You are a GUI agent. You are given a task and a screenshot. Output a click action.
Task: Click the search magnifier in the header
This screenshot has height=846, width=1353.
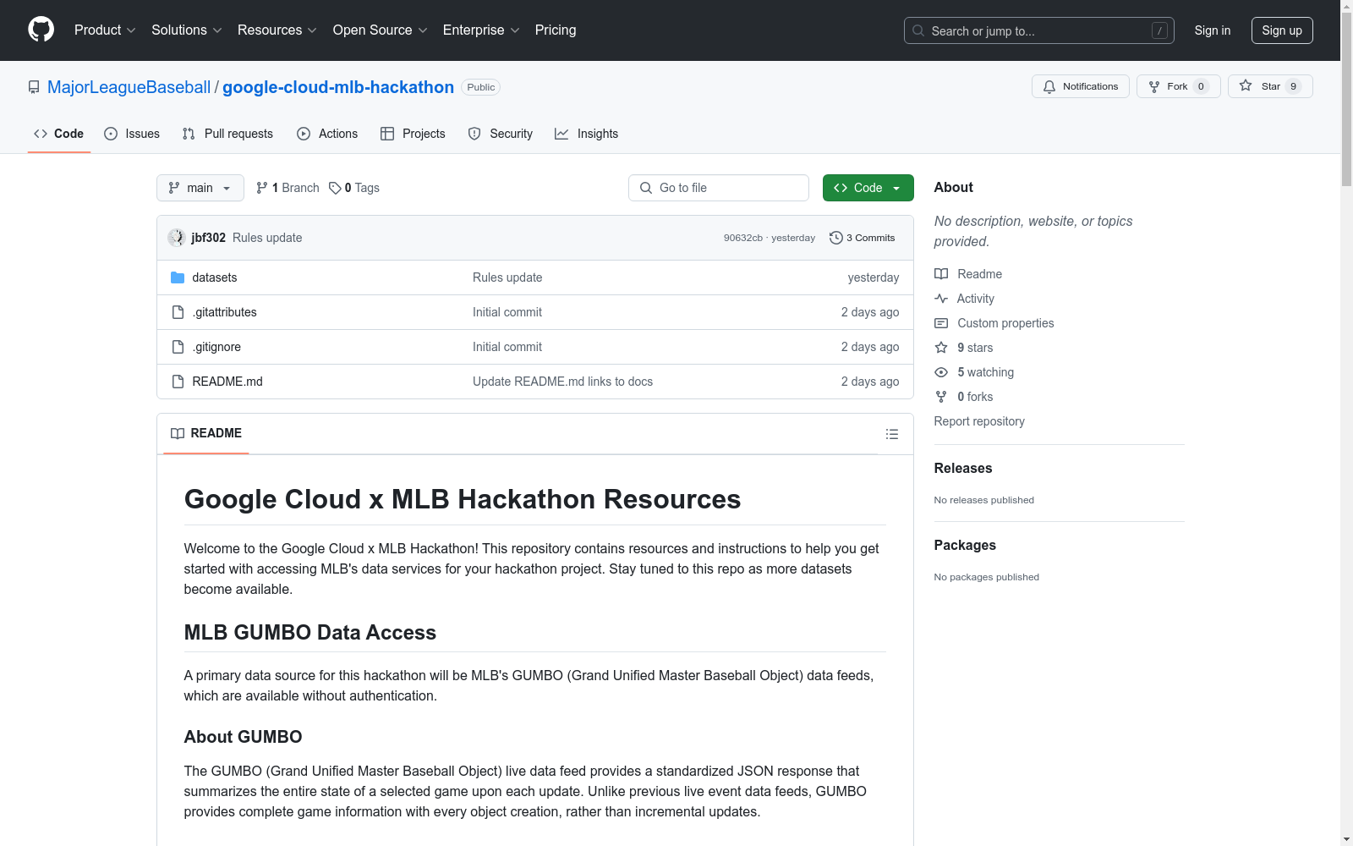point(918,30)
